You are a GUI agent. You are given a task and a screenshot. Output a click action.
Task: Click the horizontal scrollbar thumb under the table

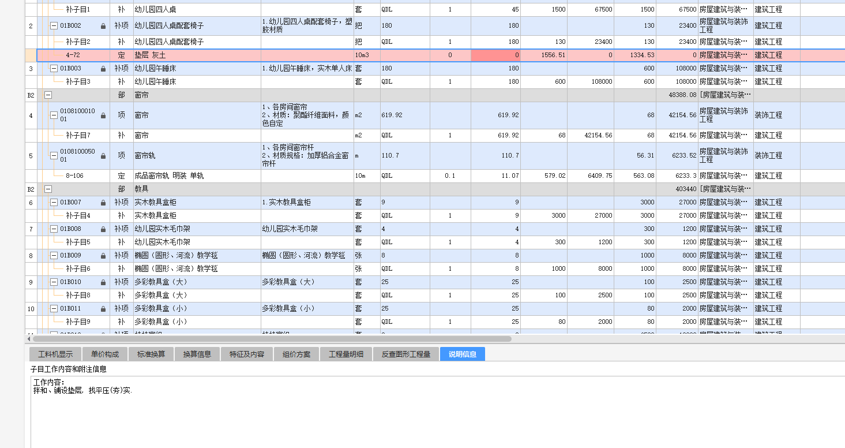click(272, 339)
